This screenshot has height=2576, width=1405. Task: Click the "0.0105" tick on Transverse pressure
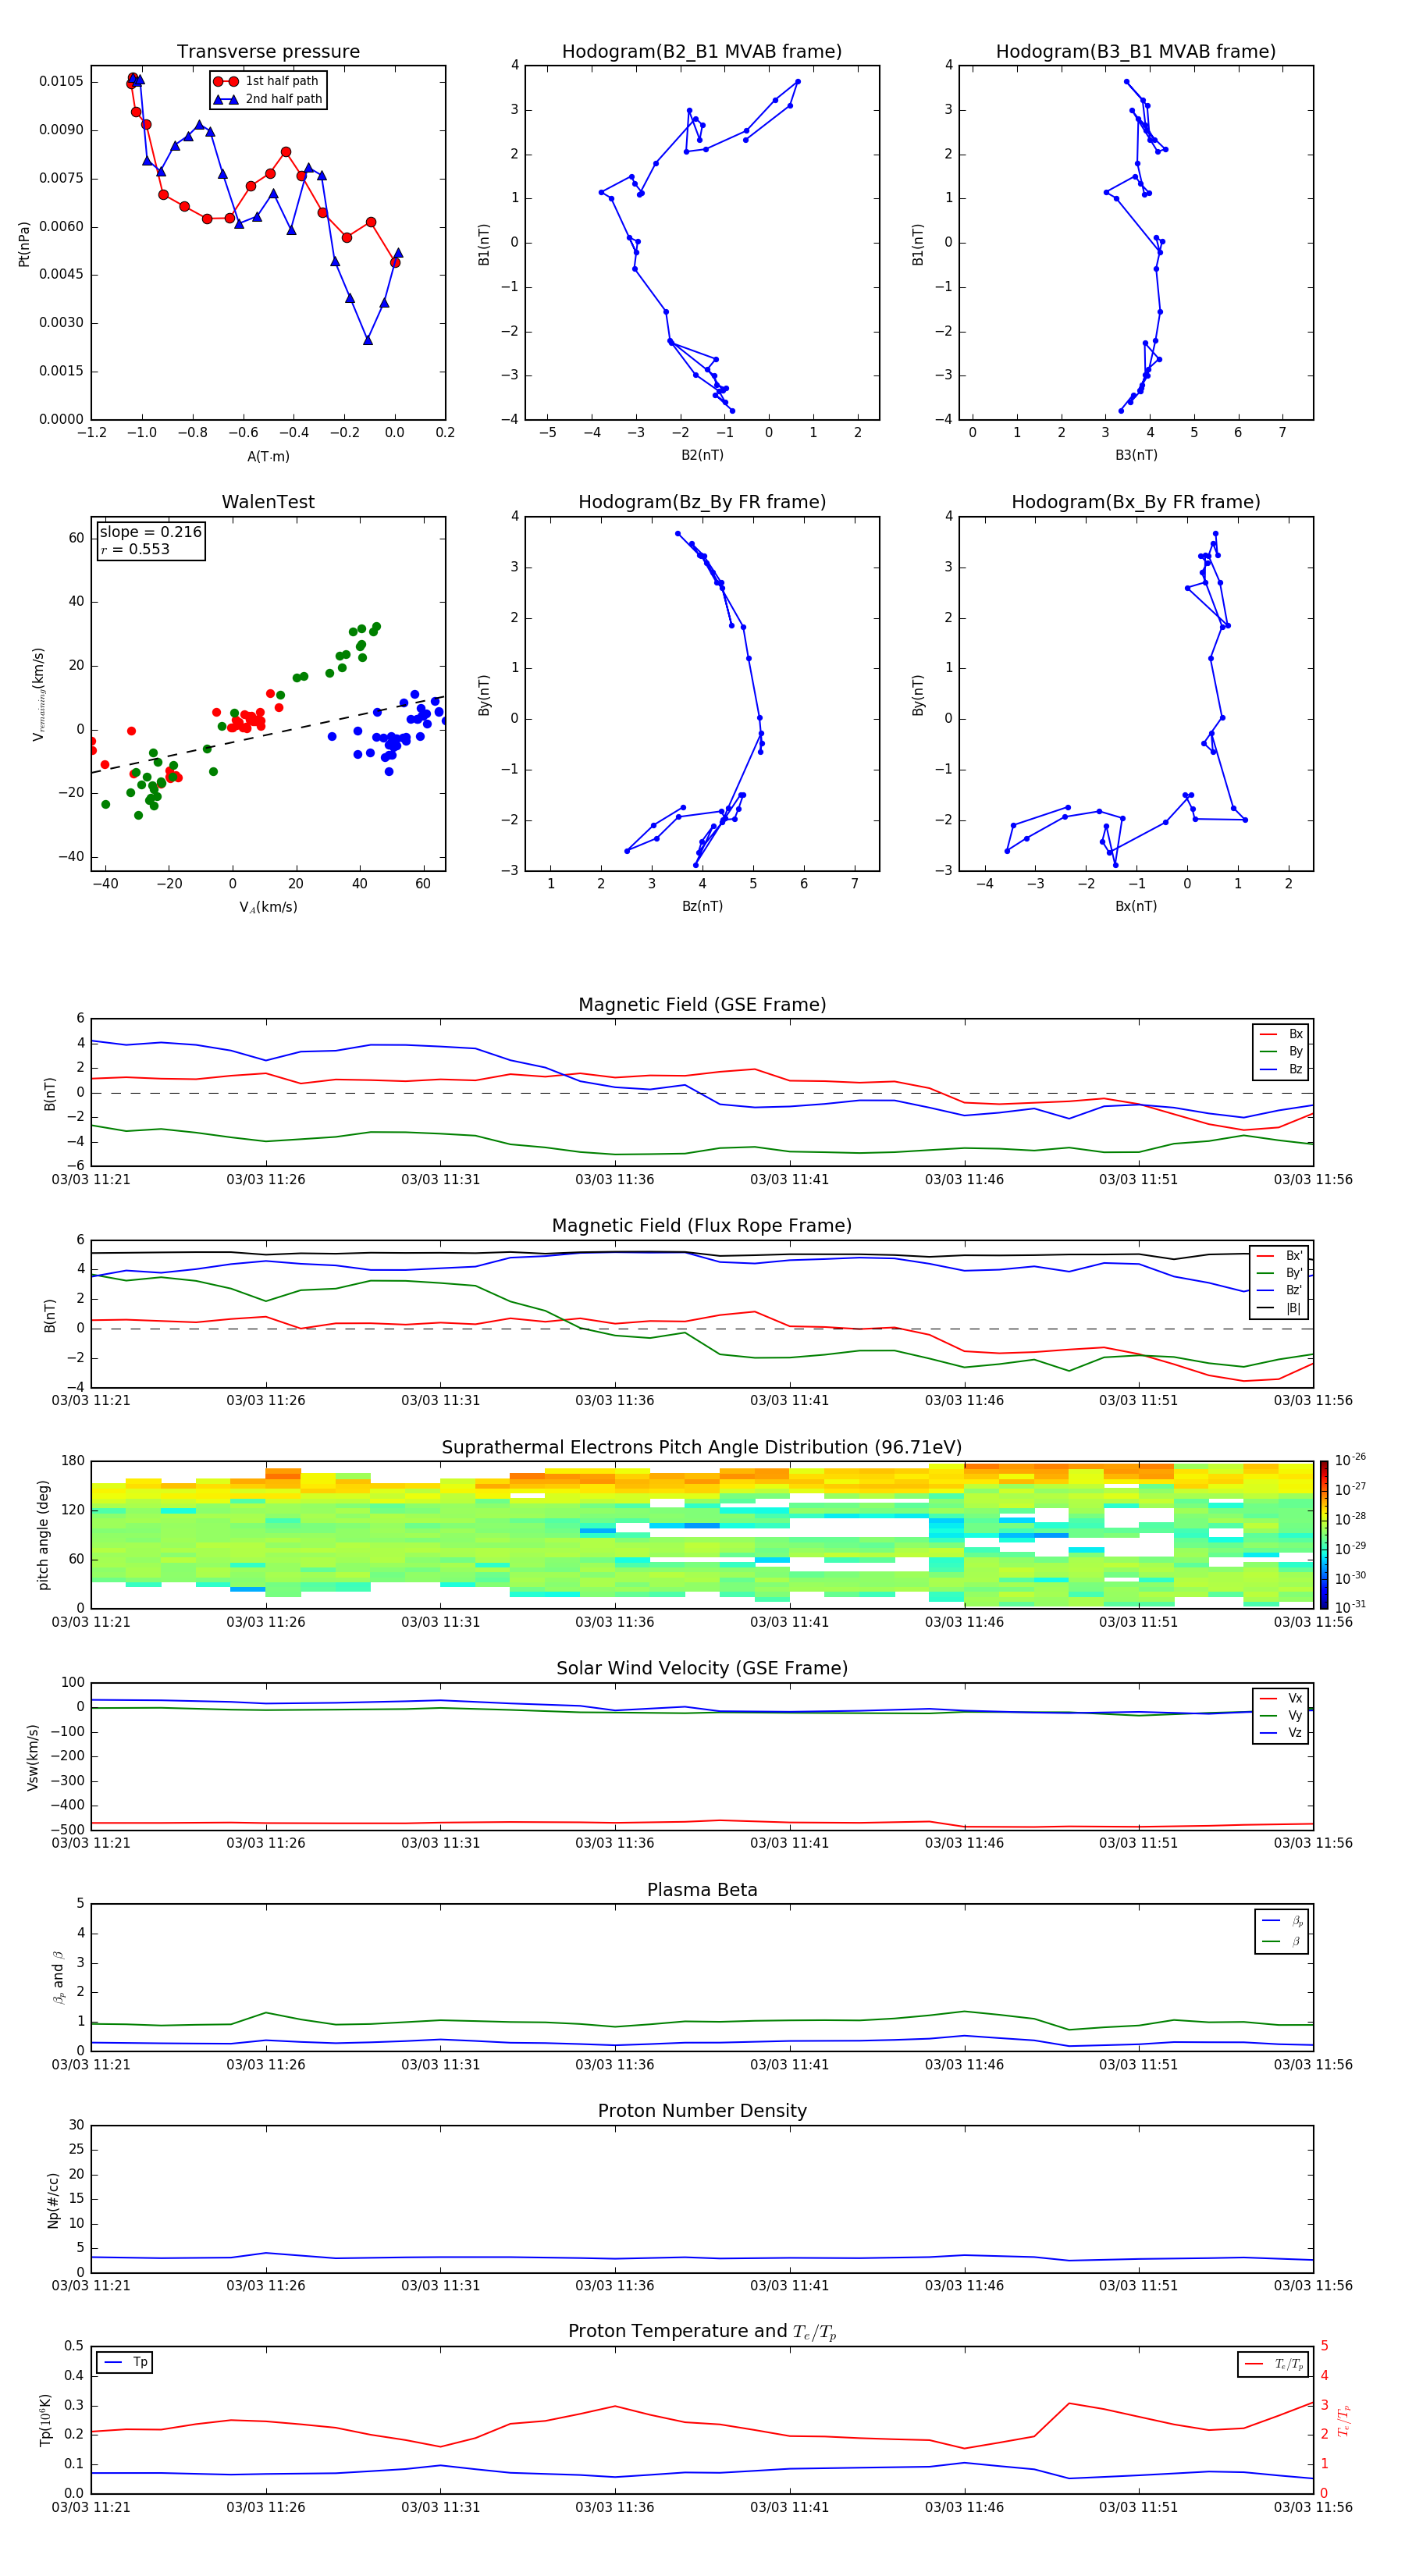point(62,81)
